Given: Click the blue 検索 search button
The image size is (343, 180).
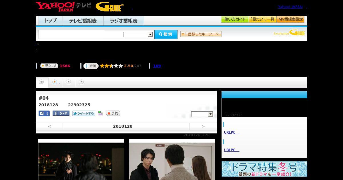Looking at the screenshot, I should tap(166, 34).
